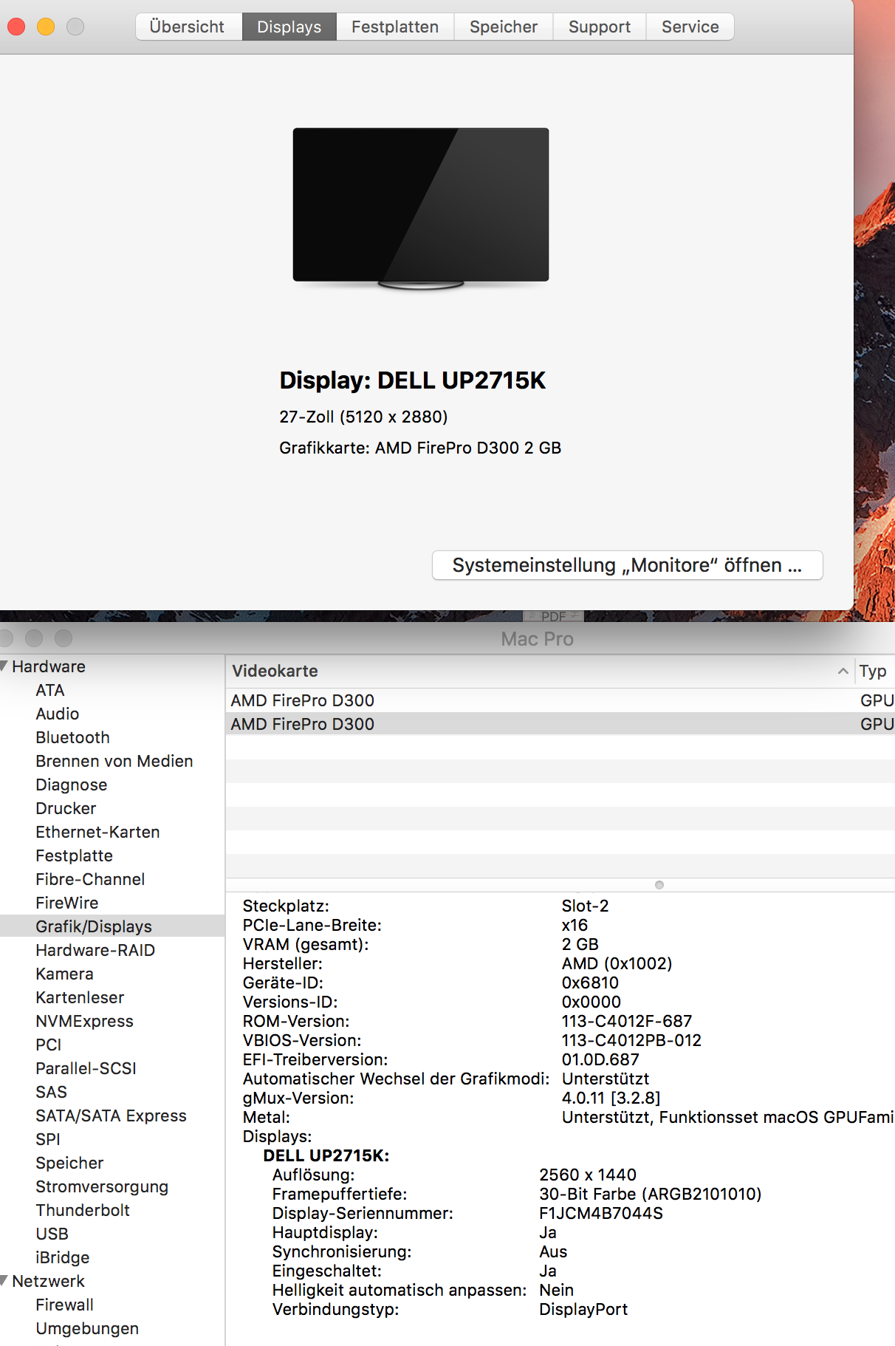Open the Speicher tab

click(x=504, y=27)
